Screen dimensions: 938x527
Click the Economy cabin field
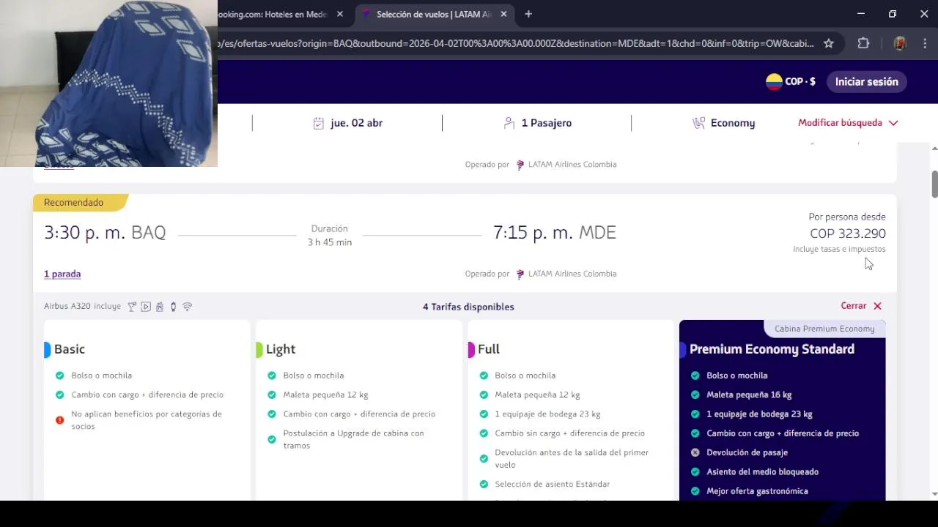click(x=723, y=123)
